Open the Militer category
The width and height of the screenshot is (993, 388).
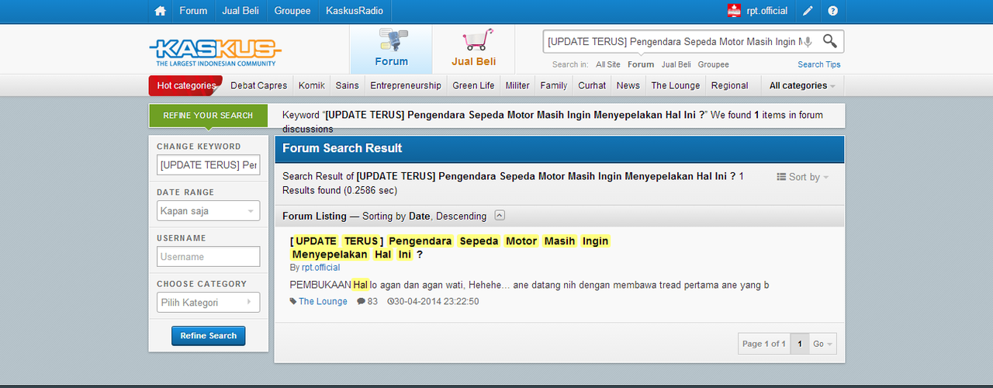(x=517, y=85)
